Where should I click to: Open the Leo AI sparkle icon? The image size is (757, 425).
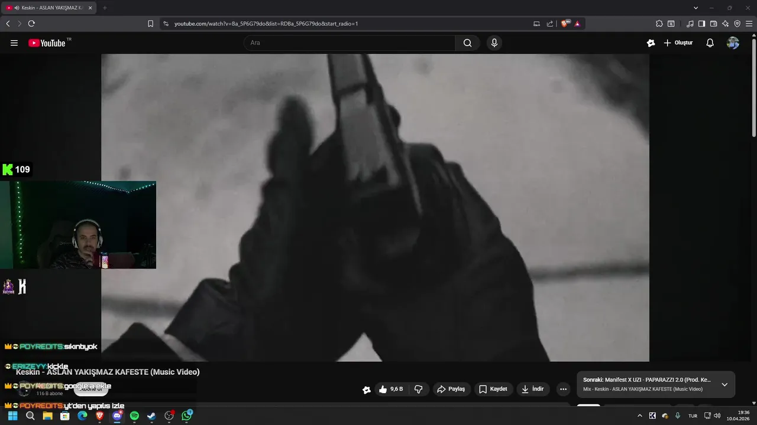pos(726,24)
